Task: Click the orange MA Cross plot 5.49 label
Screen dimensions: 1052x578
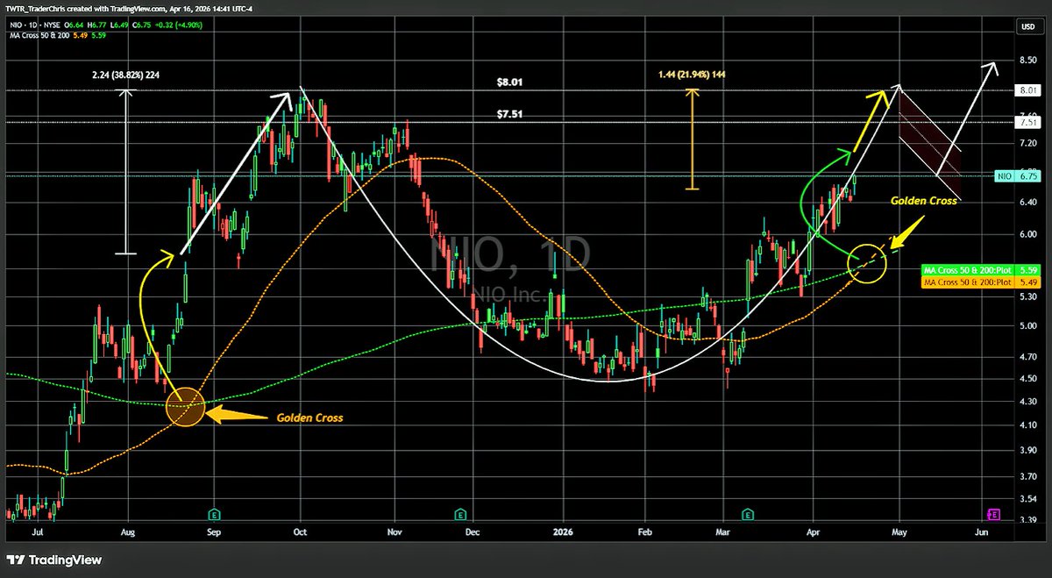Action: (981, 282)
